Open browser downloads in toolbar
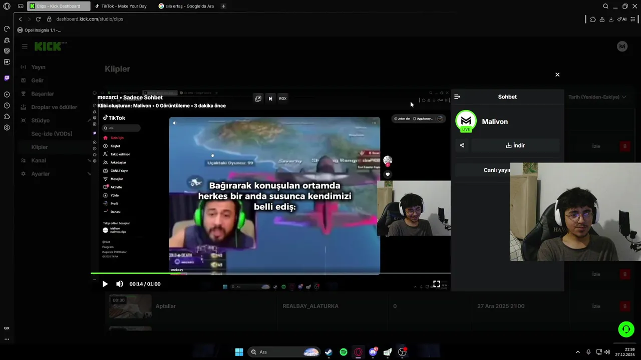The width and height of the screenshot is (641, 360). (x=611, y=19)
